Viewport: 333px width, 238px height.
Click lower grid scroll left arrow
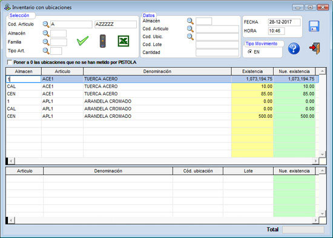point(11,220)
